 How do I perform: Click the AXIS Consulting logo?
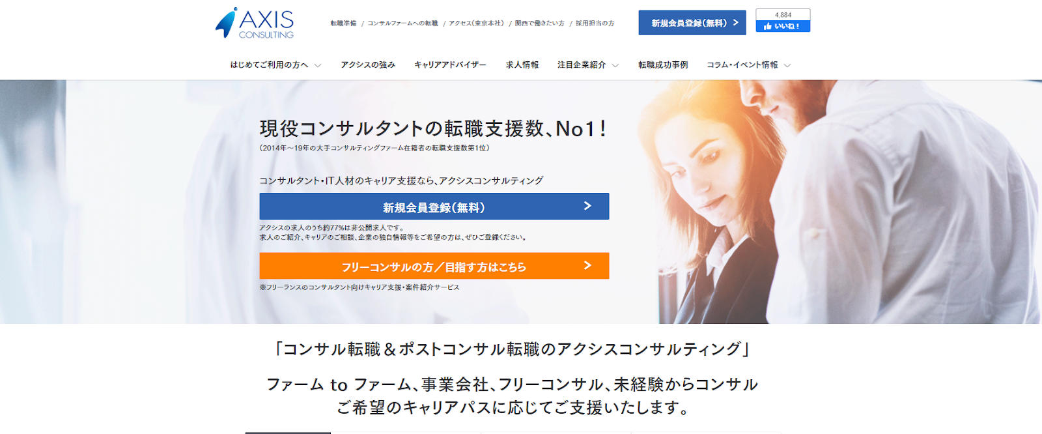(255, 23)
